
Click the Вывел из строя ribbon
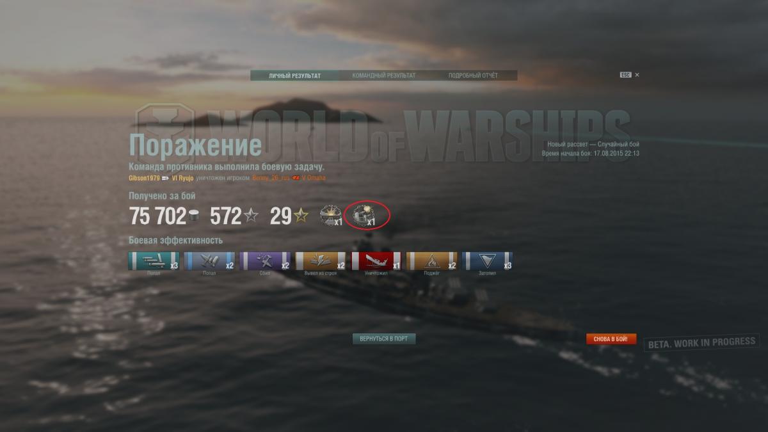coord(321,260)
